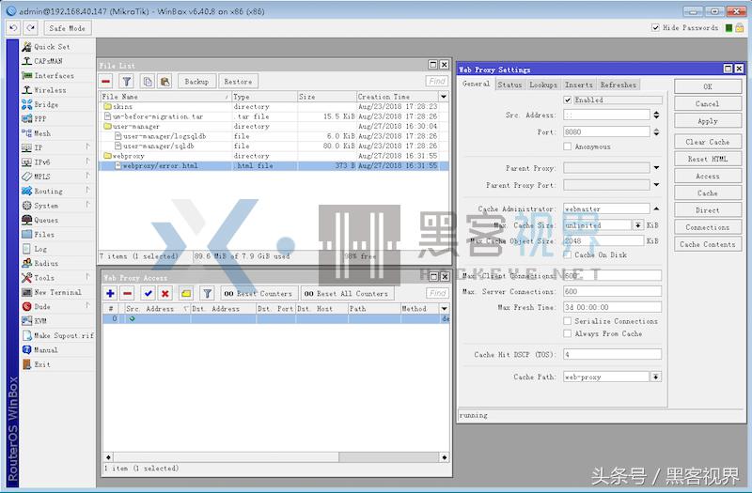Open Max Cache Size dropdown

click(638, 224)
